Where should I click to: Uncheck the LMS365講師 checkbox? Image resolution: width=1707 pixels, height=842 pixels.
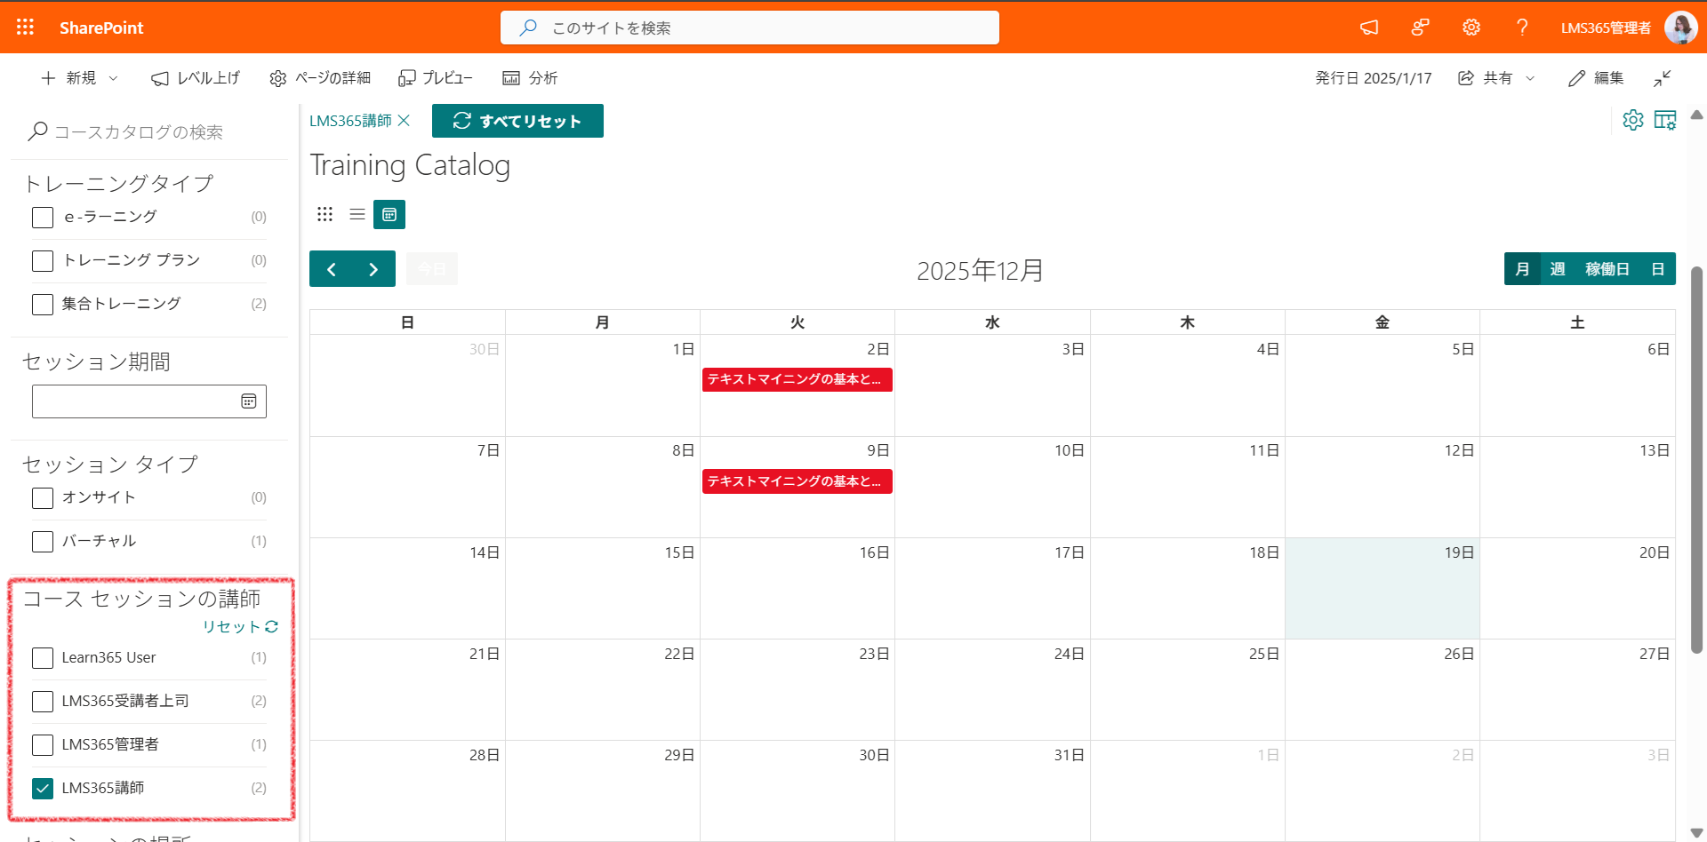click(43, 789)
